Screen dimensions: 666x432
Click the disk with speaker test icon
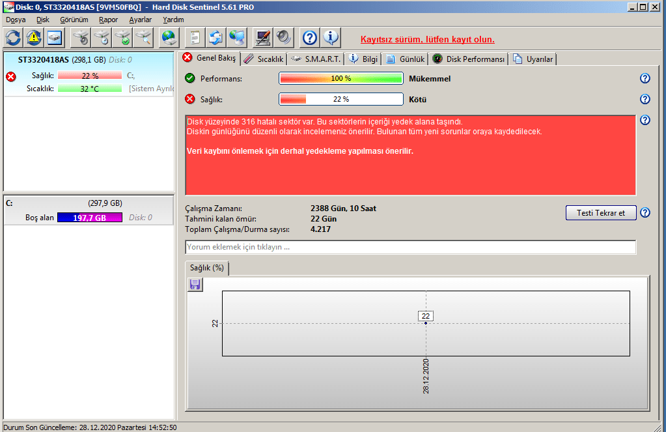(x=81, y=38)
